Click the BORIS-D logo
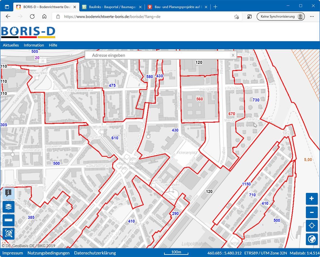The height and width of the screenshot is (257, 320). pyautogui.click(x=28, y=32)
